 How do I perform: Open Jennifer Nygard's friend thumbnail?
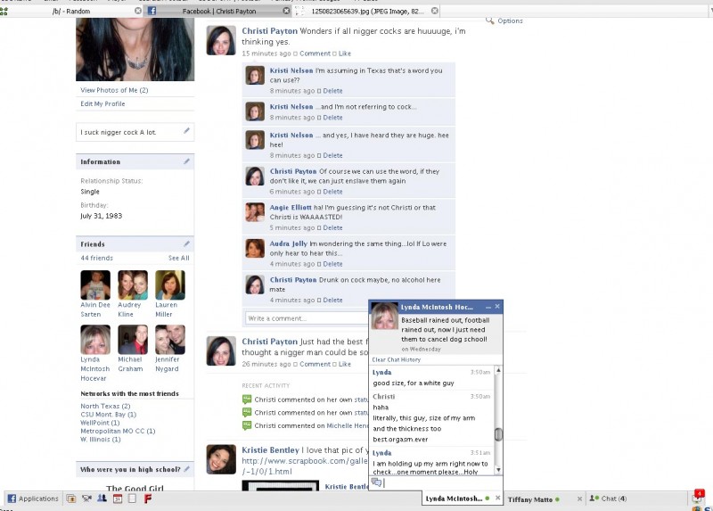[170, 340]
